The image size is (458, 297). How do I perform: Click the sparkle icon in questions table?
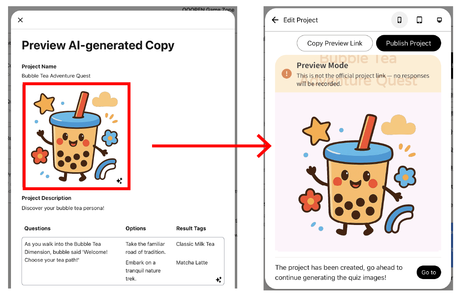219,280
